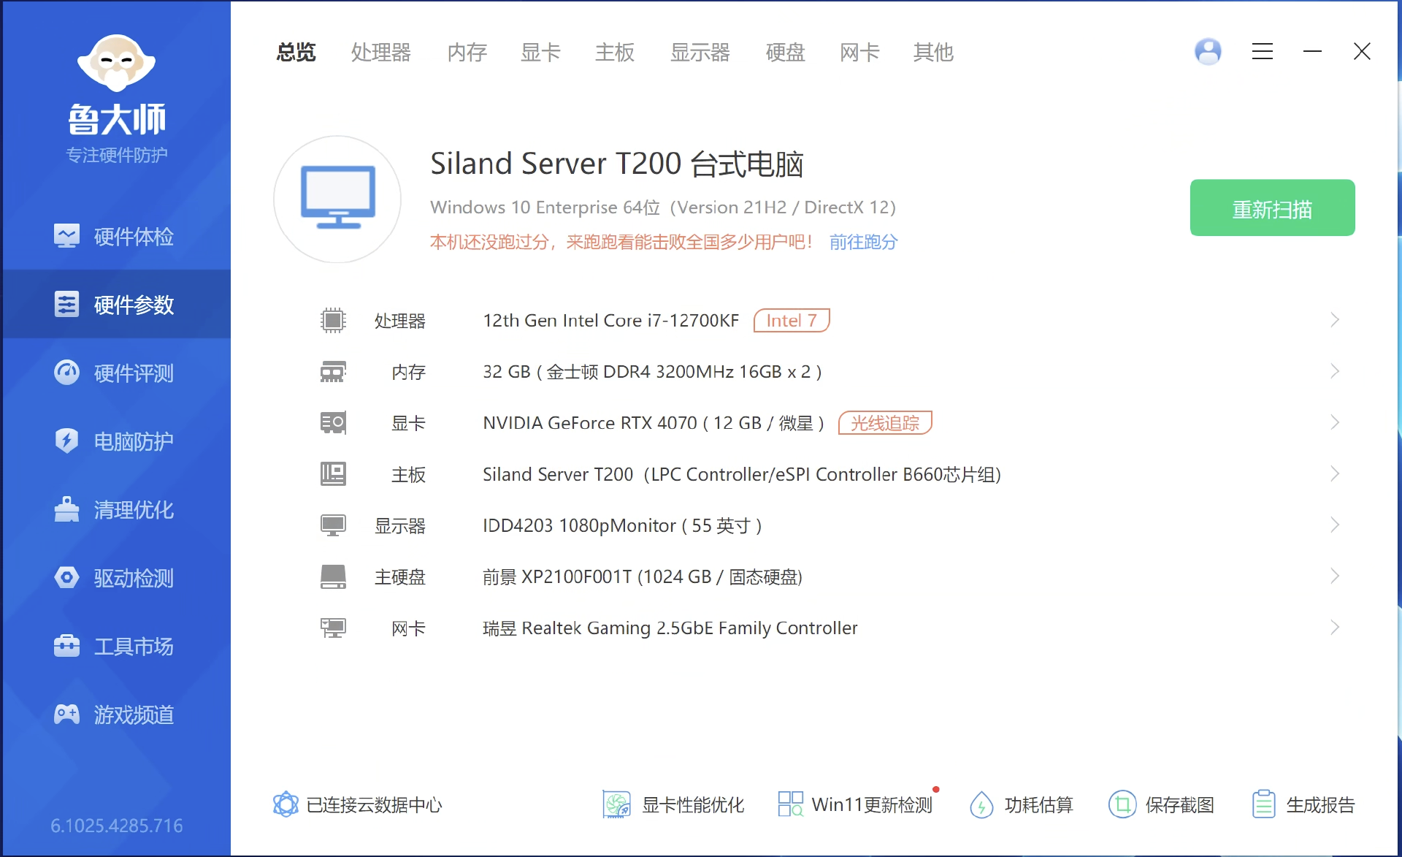Image resolution: width=1402 pixels, height=857 pixels.
Task: Open 硬件评测 benchmark sidebar item
Action: click(117, 373)
